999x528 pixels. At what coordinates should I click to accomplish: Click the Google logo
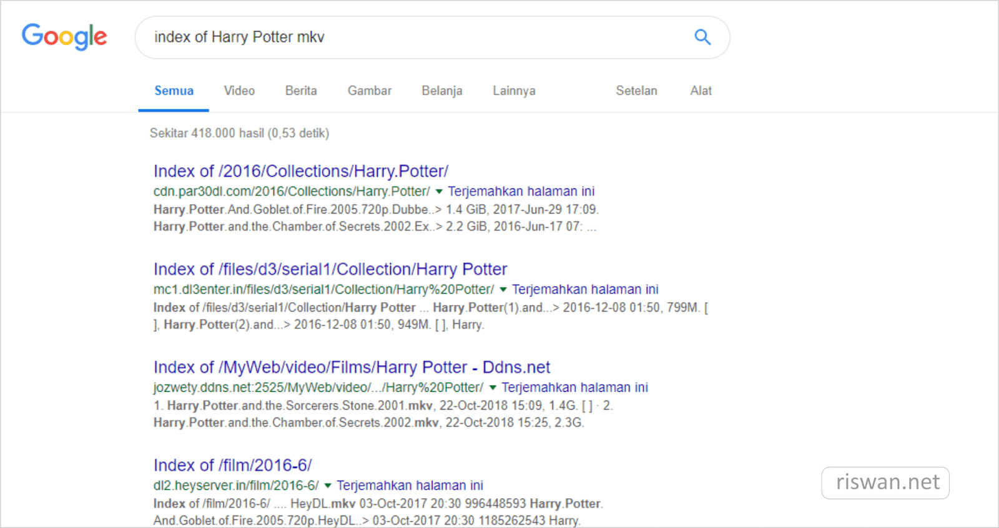[x=64, y=37]
